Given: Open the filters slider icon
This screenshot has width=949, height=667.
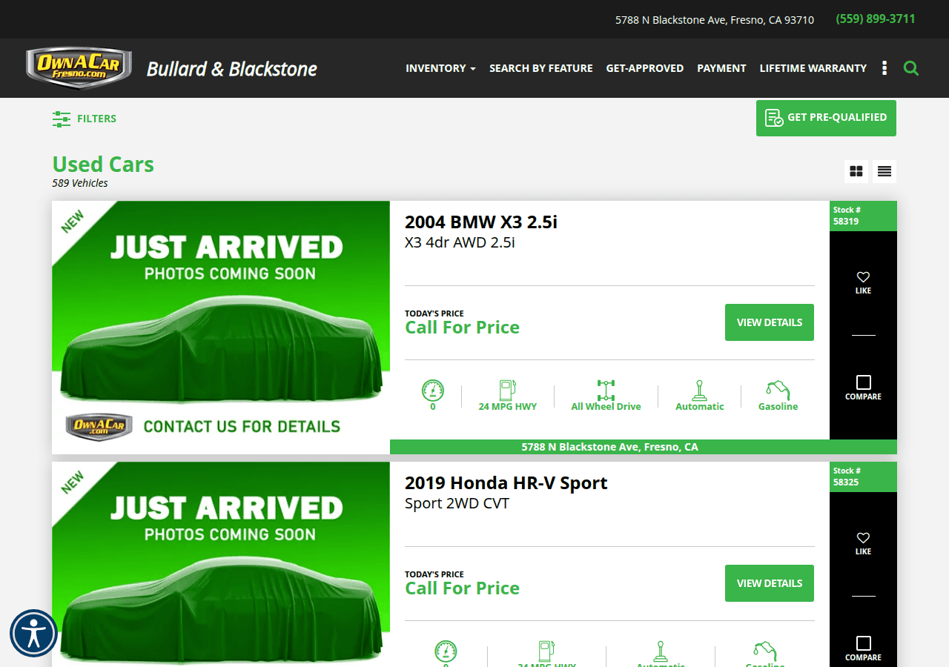Looking at the screenshot, I should click(62, 119).
